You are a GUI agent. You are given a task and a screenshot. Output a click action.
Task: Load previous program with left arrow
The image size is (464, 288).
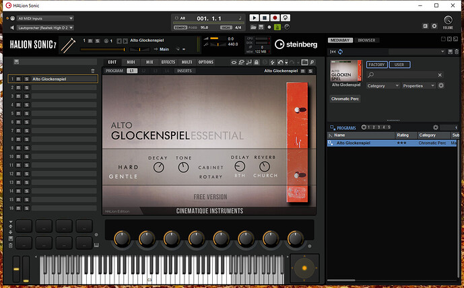(119, 41)
